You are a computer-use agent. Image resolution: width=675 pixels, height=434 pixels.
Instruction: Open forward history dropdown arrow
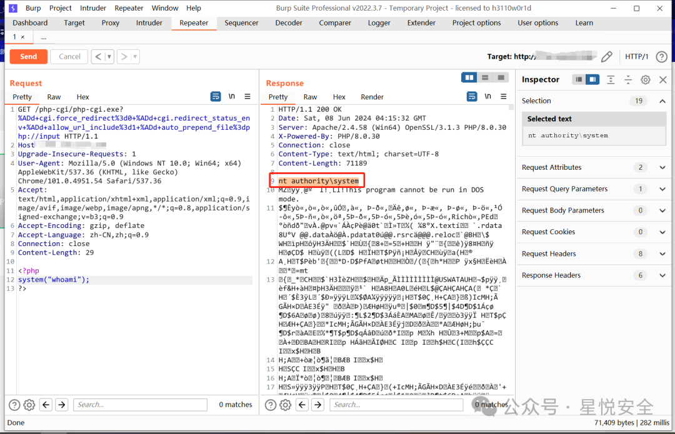[x=135, y=56]
